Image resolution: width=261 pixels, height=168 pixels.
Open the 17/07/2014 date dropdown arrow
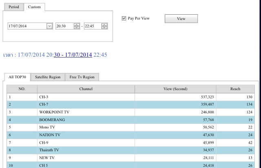(49, 26)
